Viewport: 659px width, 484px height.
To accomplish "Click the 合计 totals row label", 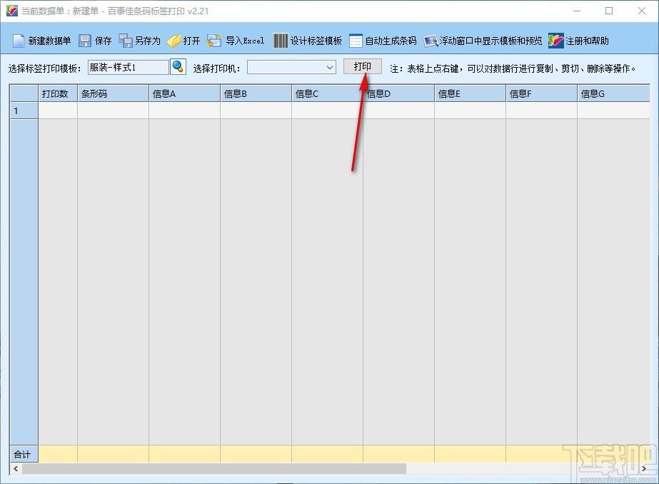I will point(24,454).
